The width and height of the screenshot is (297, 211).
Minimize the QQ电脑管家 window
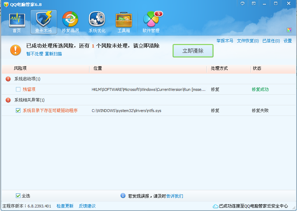(x=265, y=4)
